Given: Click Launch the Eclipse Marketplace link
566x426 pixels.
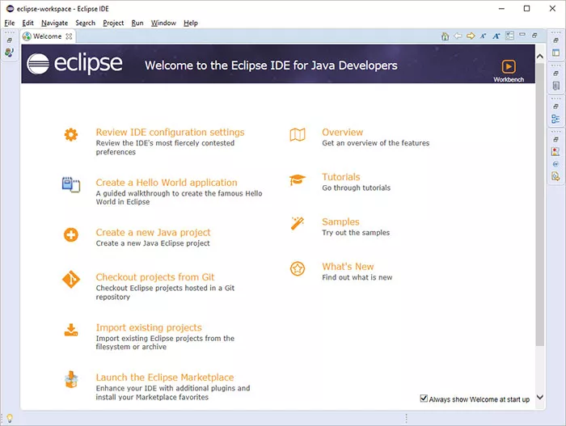Looking at the screenshot, I should coord(165,377).
